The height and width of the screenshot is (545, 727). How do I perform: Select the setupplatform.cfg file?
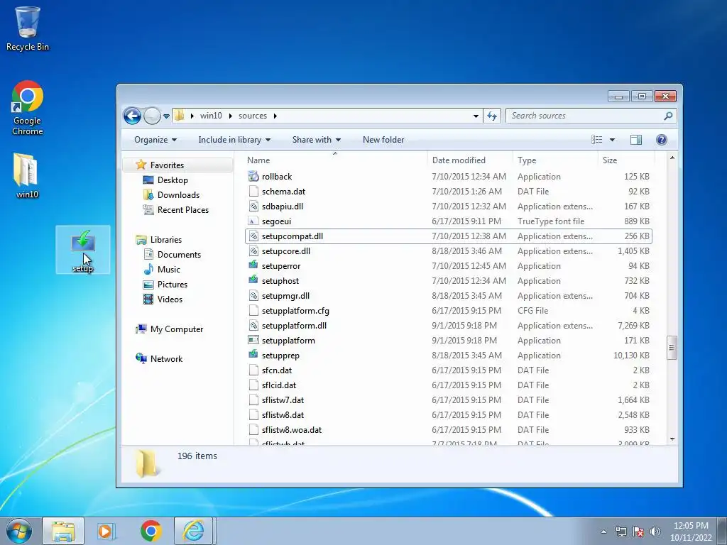(295, 311)
